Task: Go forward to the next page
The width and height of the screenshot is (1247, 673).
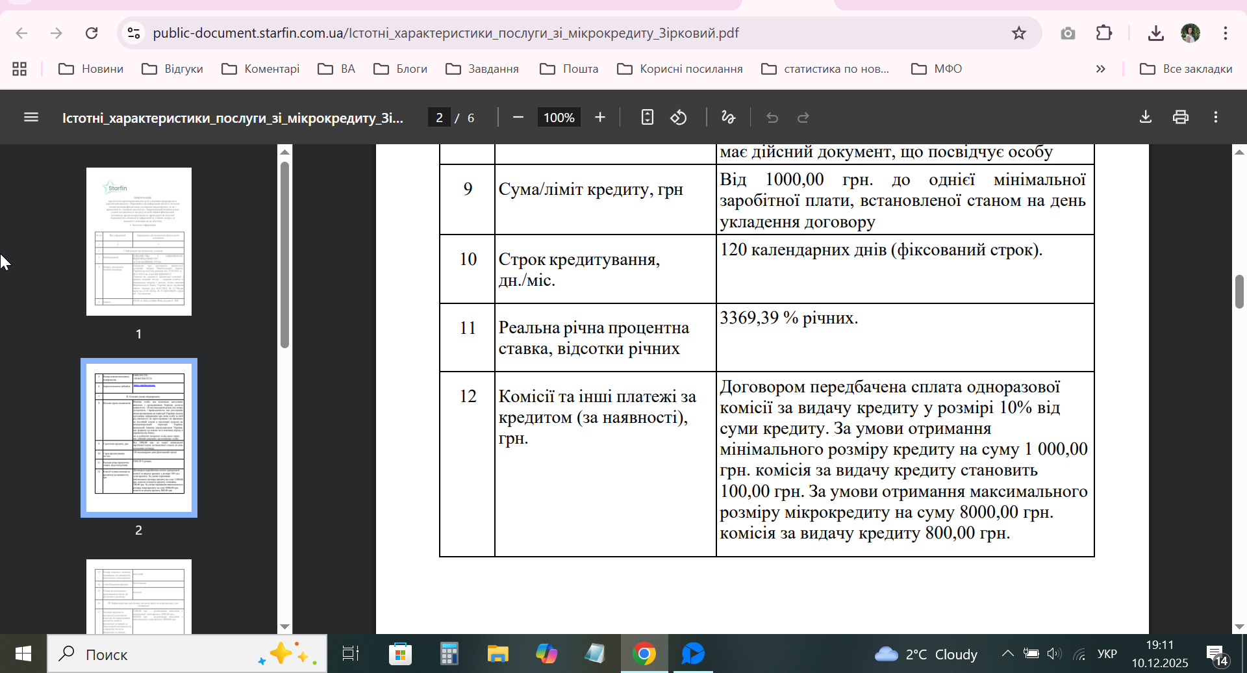Action: (57, 33)
